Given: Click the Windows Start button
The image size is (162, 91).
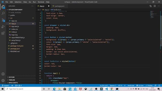Looking at the screenshot, I should 3,89.
